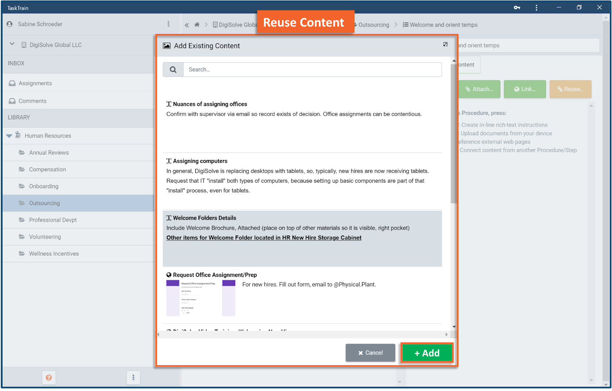The height and width of the screenshot is (391, 612).
Task: Maximize the Add Existing Content dialog
Action: tap(445, 44)
